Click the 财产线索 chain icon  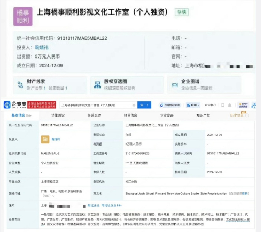20,85
